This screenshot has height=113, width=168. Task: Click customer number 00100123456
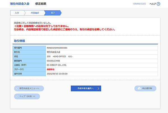coord(53,61)
